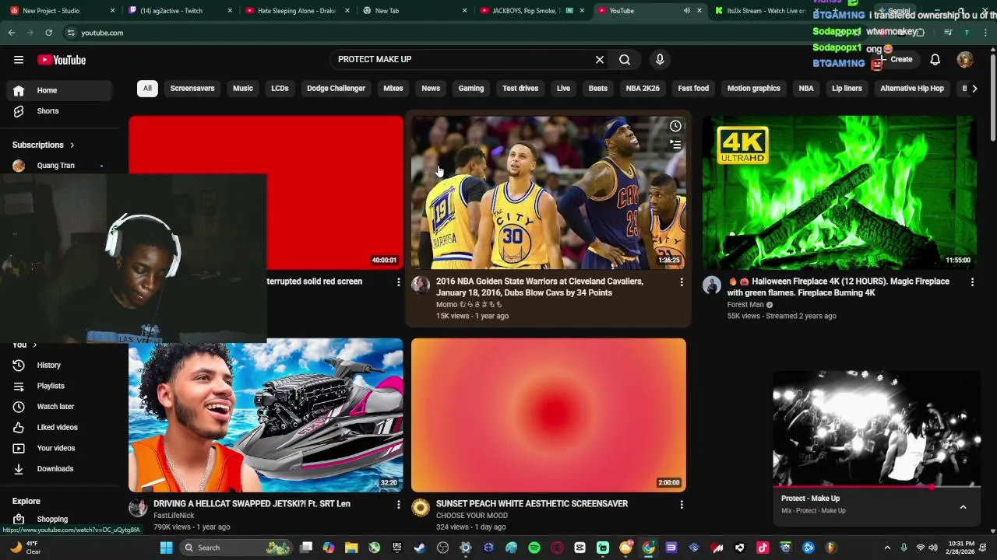Screen dimensions: 997x560
Task: Open options for Halloween Fireplace video
Action: coord(972,282)
